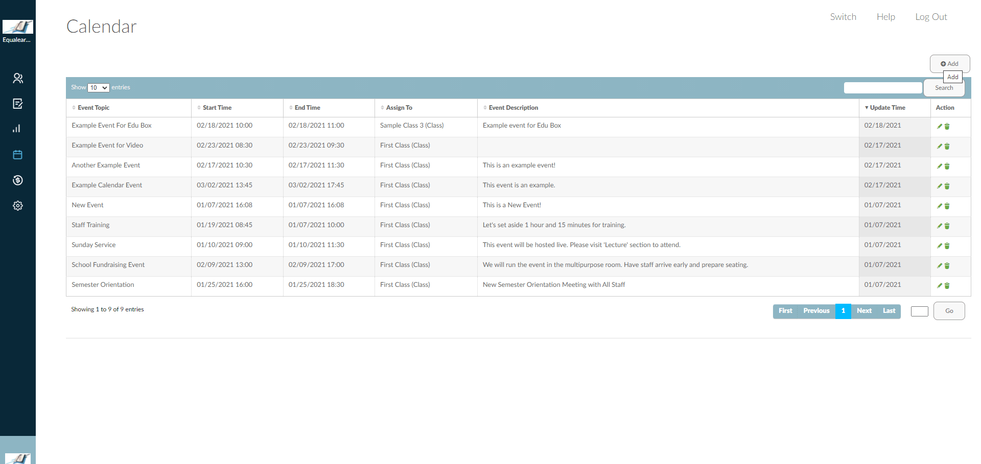The image size is (981, 464).
Task: Focus the page number input box
Action: pos(919,311)
